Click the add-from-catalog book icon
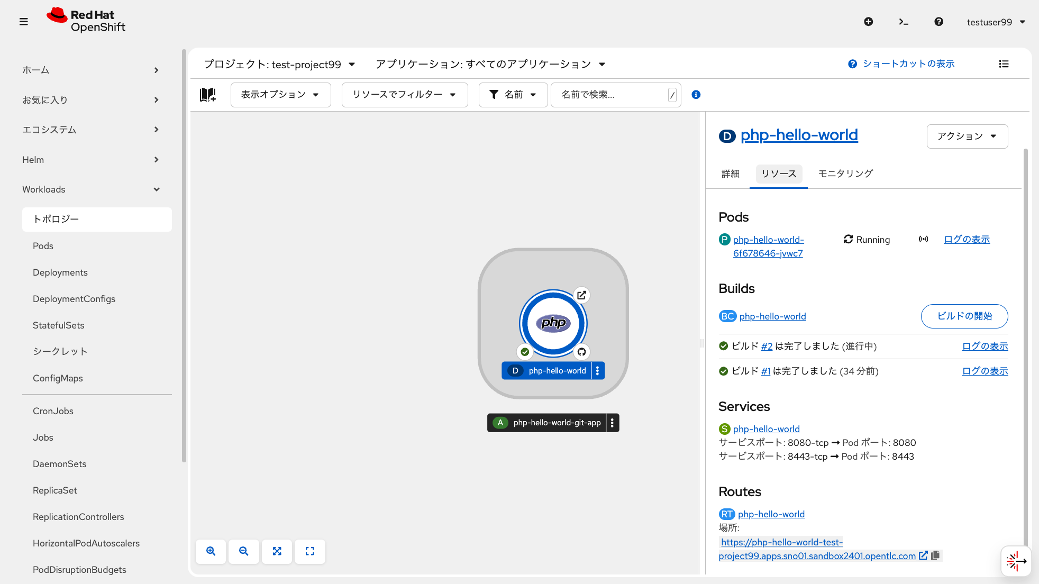1039x584 pixels. coord(207,95)
